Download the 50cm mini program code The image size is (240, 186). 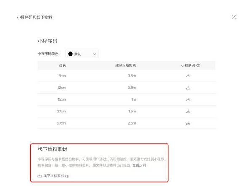188,123
